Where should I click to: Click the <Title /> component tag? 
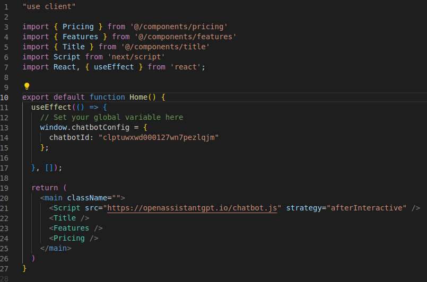(69, 218)
